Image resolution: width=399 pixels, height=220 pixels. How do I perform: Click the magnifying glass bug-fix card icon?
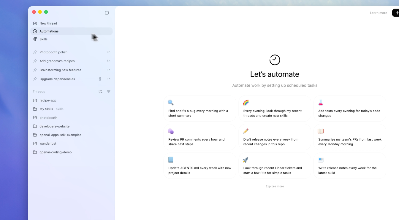point(171,103)
